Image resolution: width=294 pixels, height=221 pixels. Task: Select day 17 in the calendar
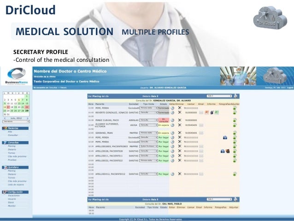[8, 107]
